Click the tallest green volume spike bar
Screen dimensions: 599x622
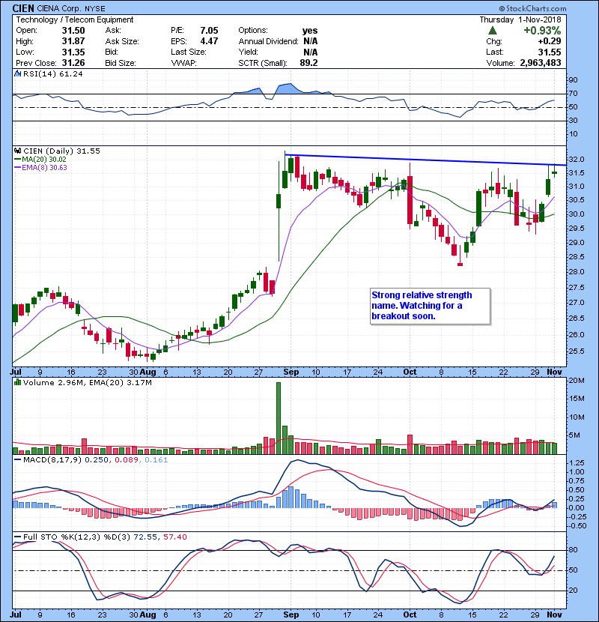[279, 418]
